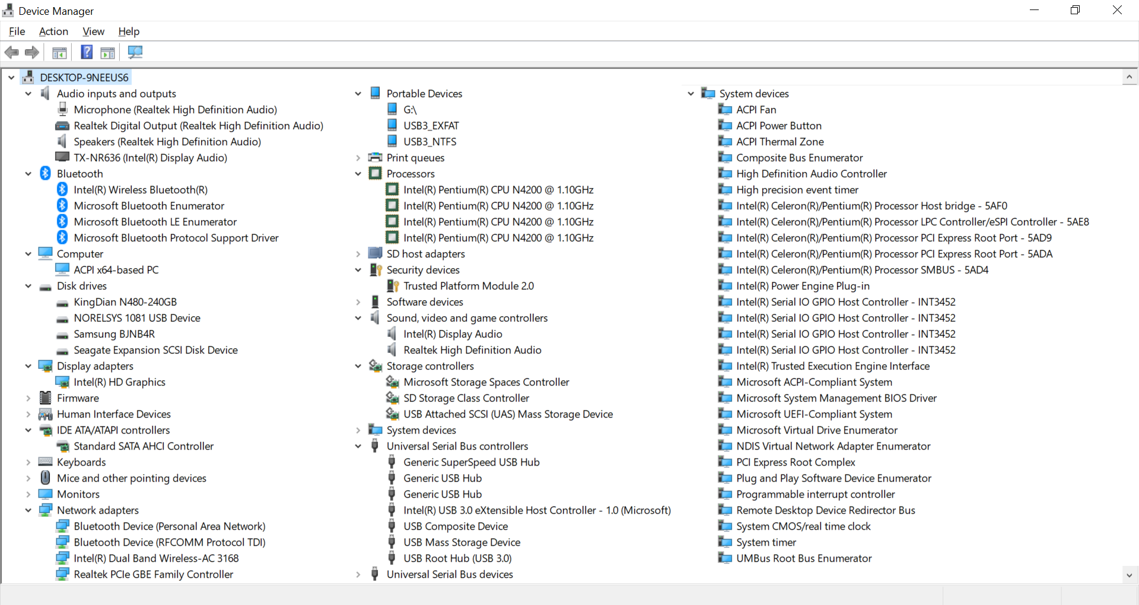Screen dimensions: 1139x605
Task: Click the Forward arrow toolbar icon
Action: pyautogui.click(x=32, y=52)
